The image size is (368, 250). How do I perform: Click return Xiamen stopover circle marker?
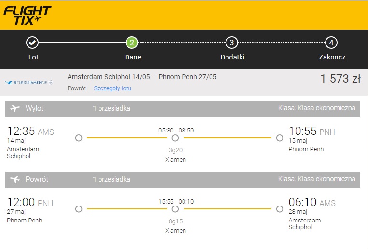tap(175, 209)
